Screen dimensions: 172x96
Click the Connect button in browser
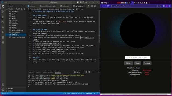coord(128,63)
